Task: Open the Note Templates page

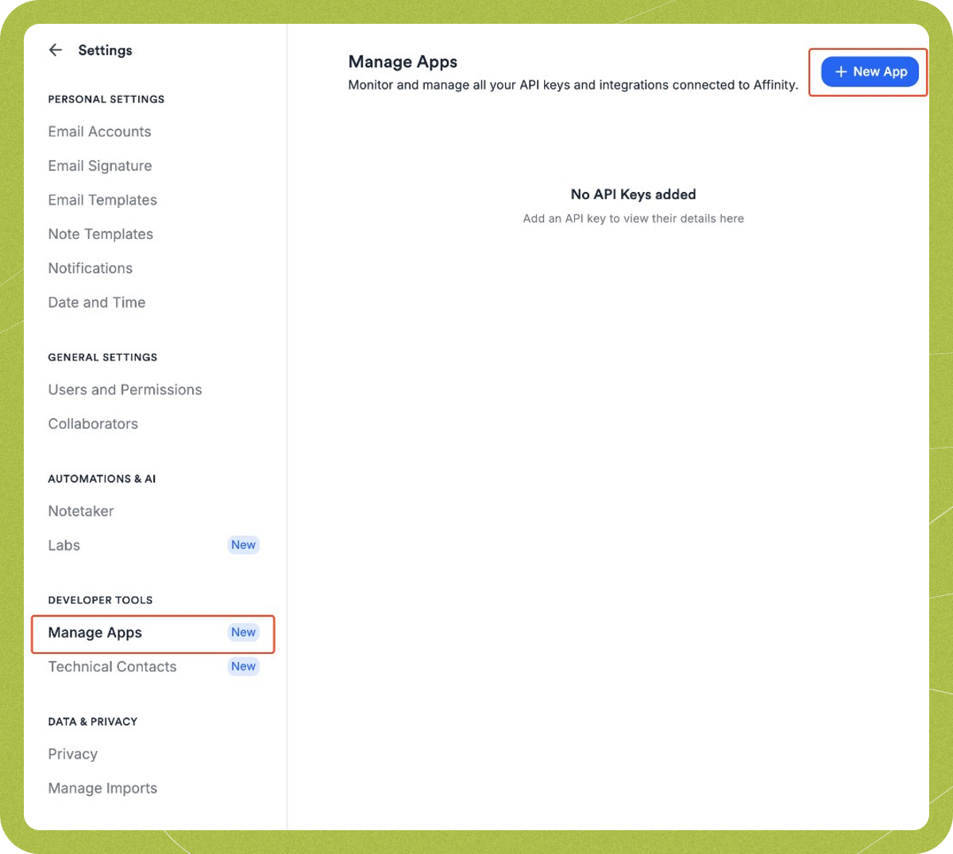Action: tap(100, 234)
